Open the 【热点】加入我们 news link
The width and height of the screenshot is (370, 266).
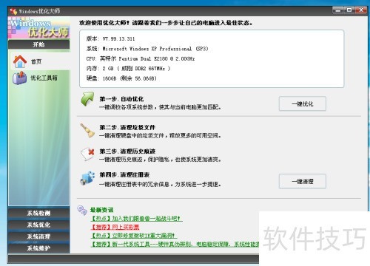(136, 219)
